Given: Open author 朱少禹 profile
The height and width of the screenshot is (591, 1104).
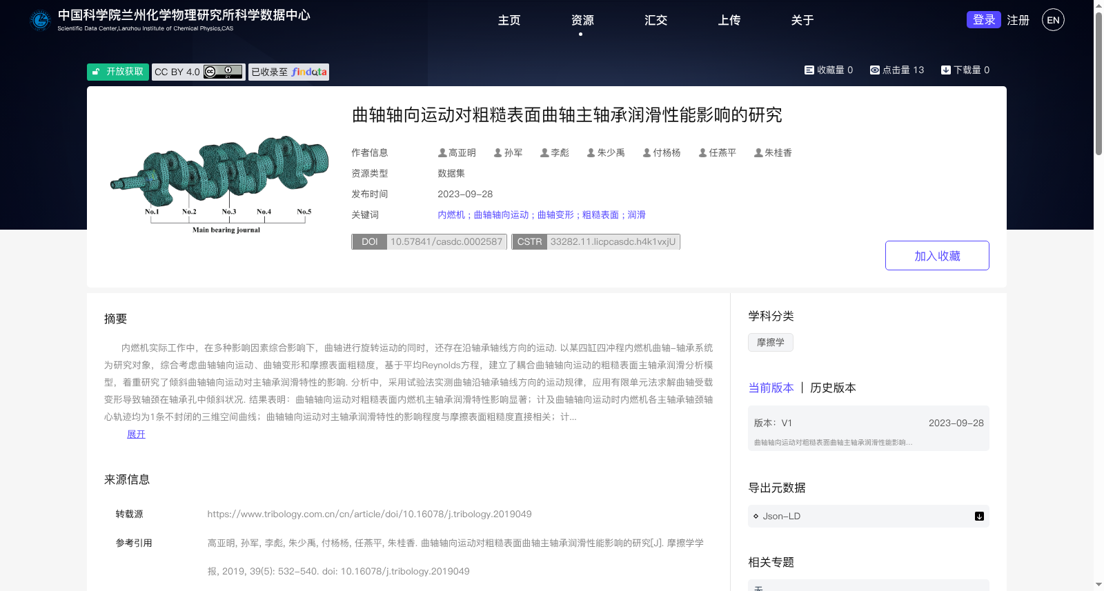Looking at the screenshot, I should coord(605,152).
